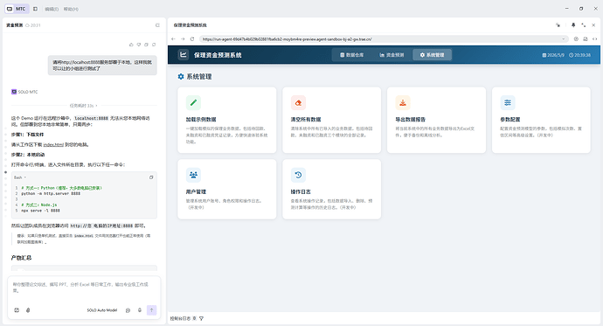Open the 用户管理 card title
Screen dimensions: 603x326
tap(196, 191)
